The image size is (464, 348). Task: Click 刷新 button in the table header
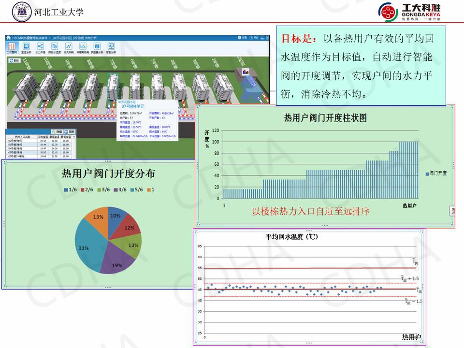click(69, 131)
